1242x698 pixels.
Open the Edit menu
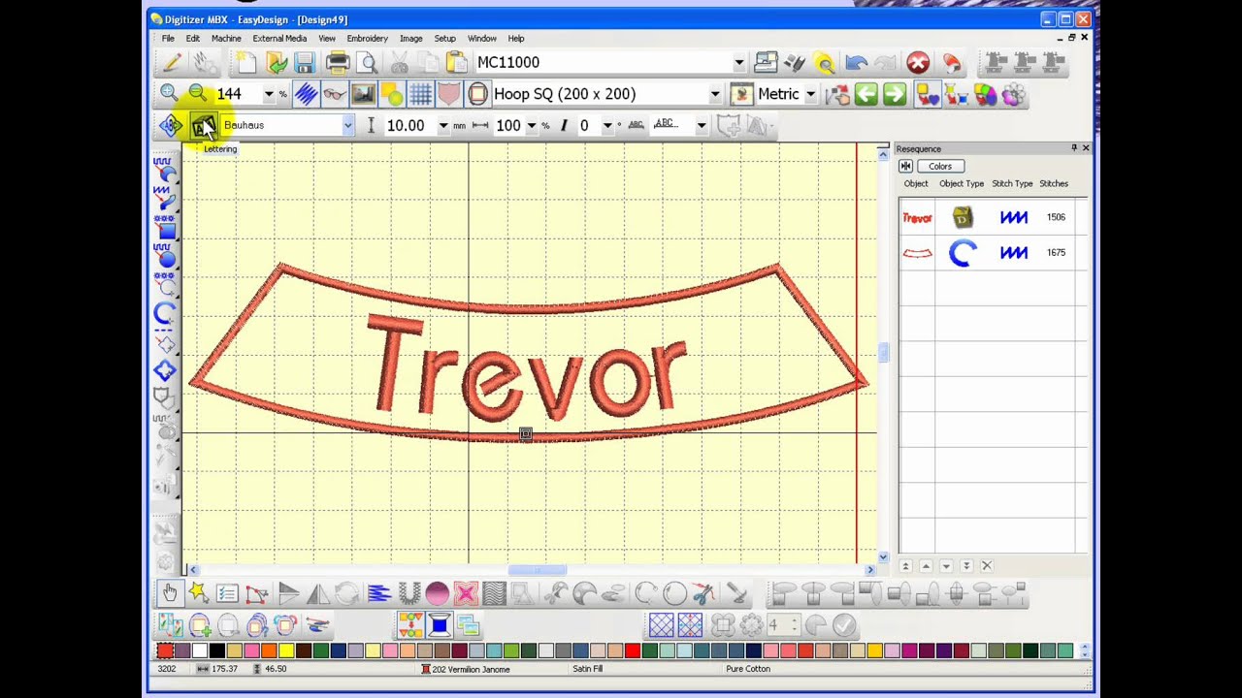tap(193, 39)
